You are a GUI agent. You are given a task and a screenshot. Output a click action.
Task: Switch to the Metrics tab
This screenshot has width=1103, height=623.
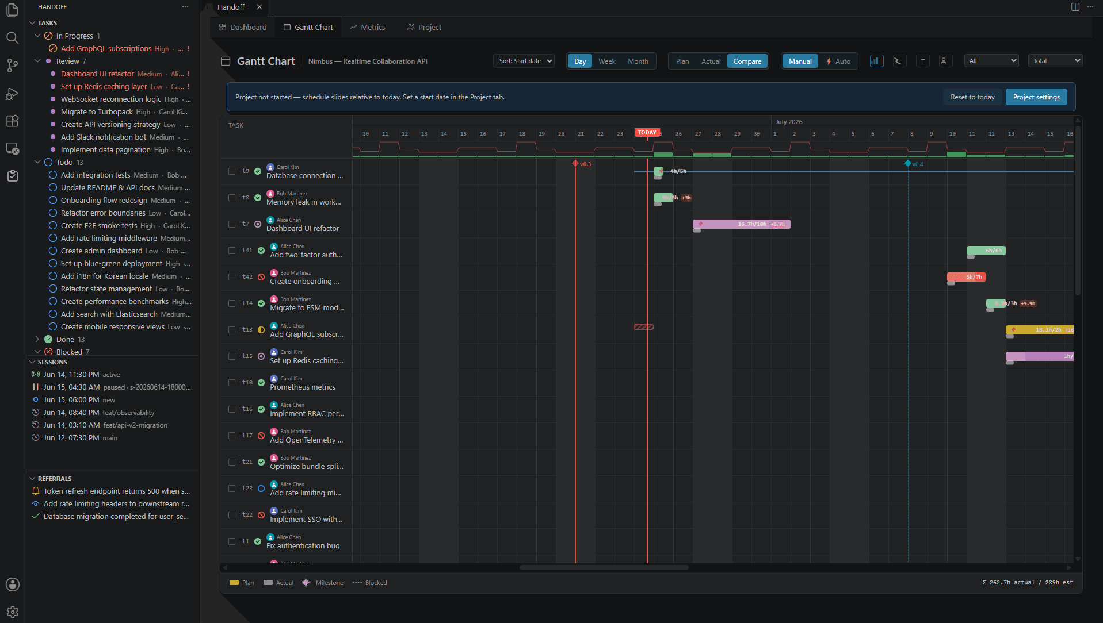coord(367,27)
